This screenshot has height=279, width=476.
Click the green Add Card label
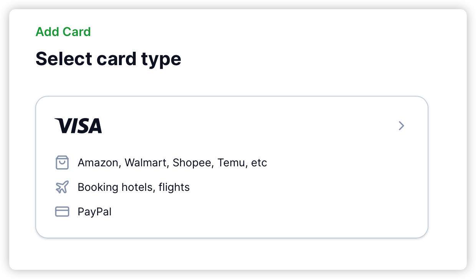click(x=63, y=32)
